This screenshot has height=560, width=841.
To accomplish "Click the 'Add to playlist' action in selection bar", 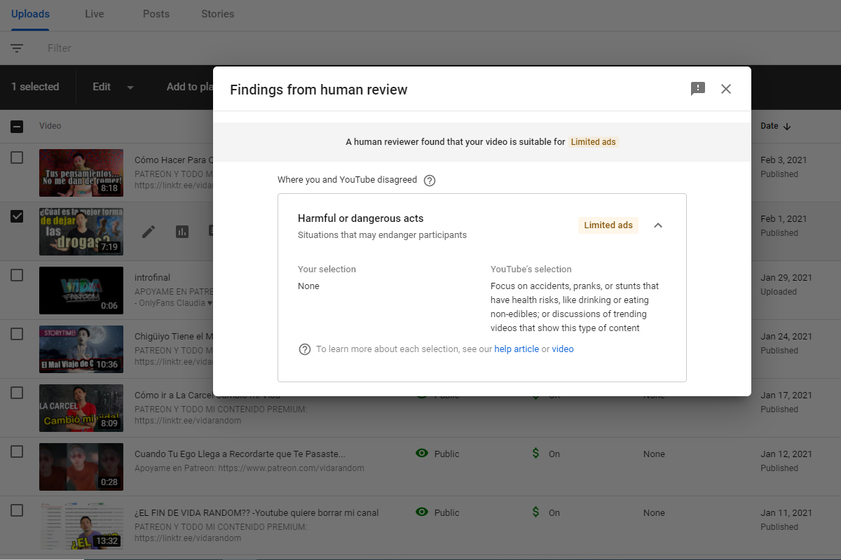I will point(190,87).
